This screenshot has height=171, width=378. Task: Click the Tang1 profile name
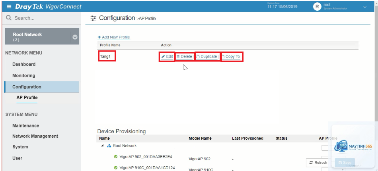(105, 57)
